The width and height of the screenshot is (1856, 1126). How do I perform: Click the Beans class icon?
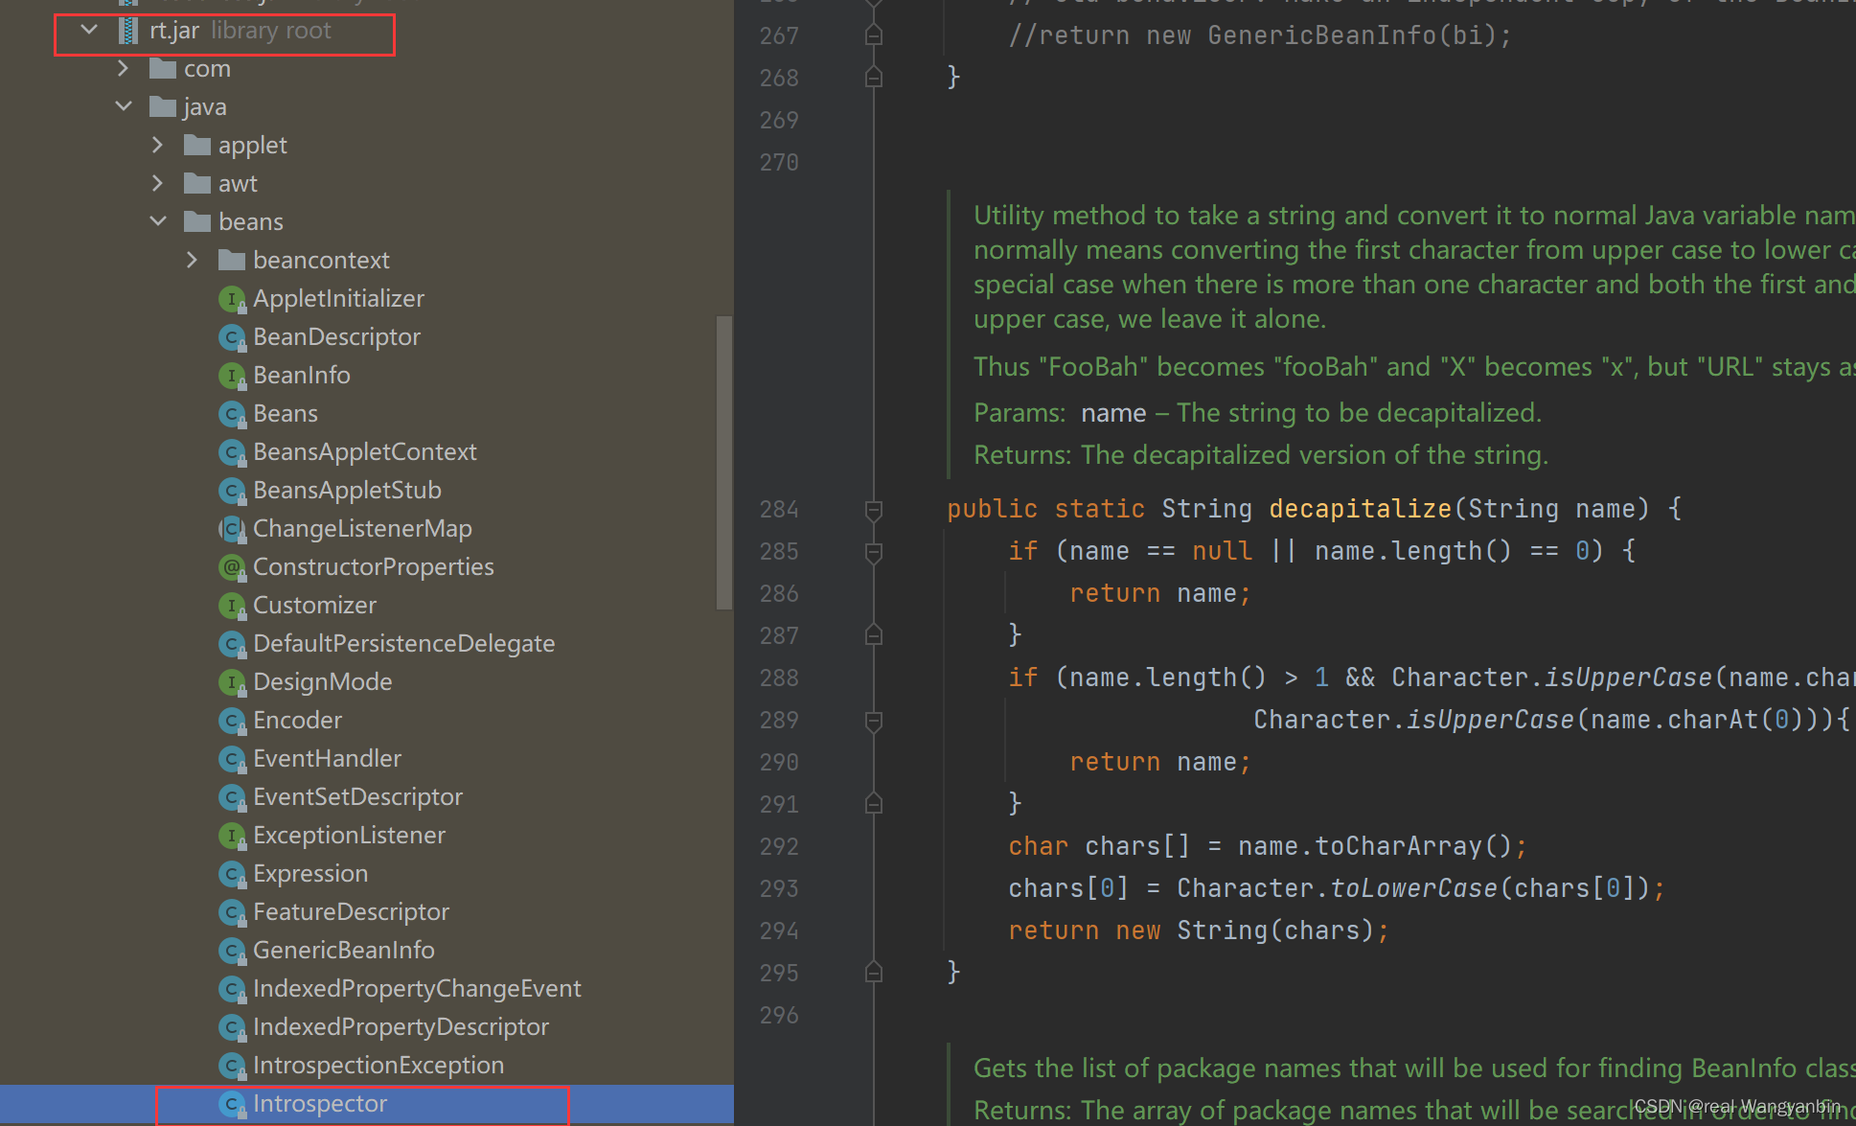[x=232, y=414]
